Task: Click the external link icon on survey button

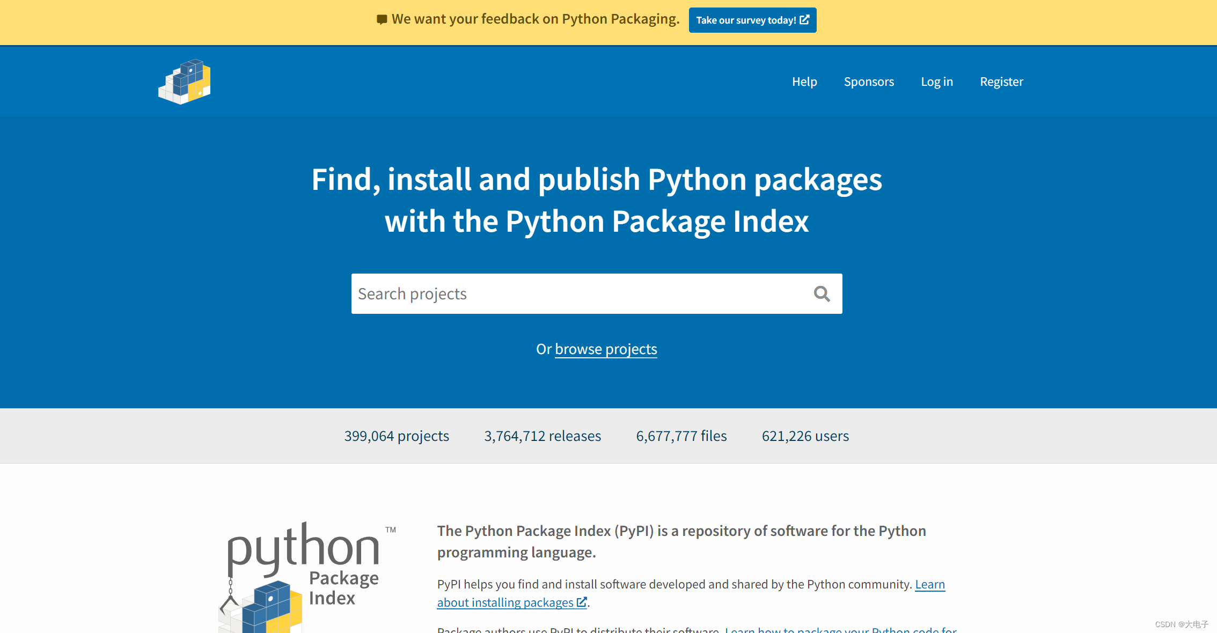Action: pos(804,20)
